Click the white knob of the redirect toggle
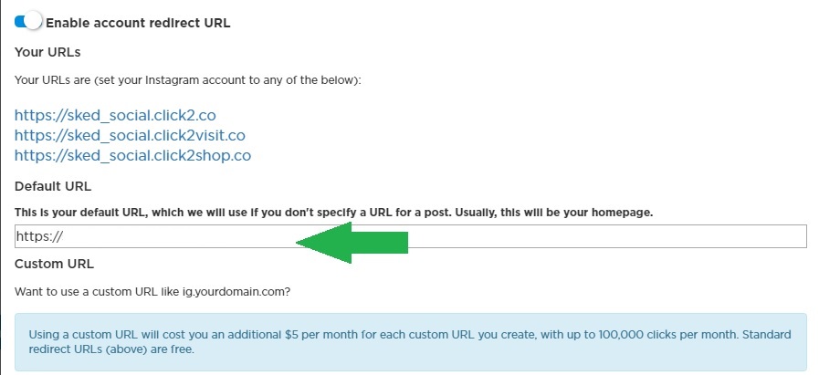819x375 pixels. [34, 21]
